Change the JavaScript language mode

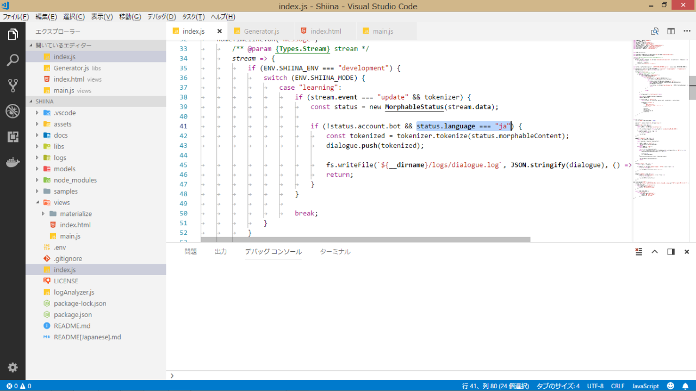click(x=645, y=386)
